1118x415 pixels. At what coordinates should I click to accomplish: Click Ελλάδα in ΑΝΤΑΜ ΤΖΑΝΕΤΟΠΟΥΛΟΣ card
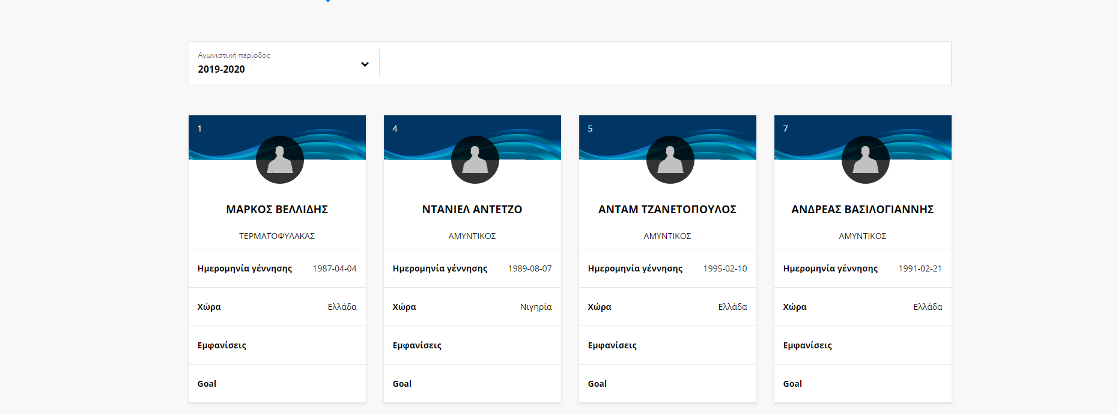tap(732, 307)
